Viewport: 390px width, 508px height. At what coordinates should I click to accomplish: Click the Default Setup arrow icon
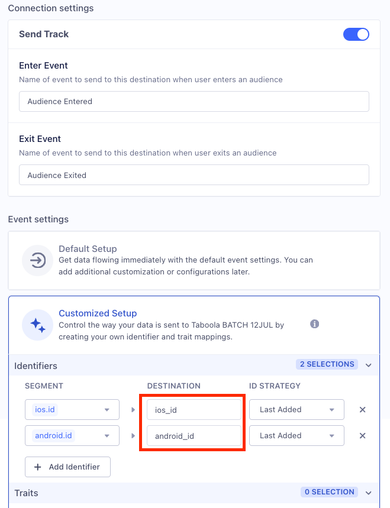coord(37,260)
